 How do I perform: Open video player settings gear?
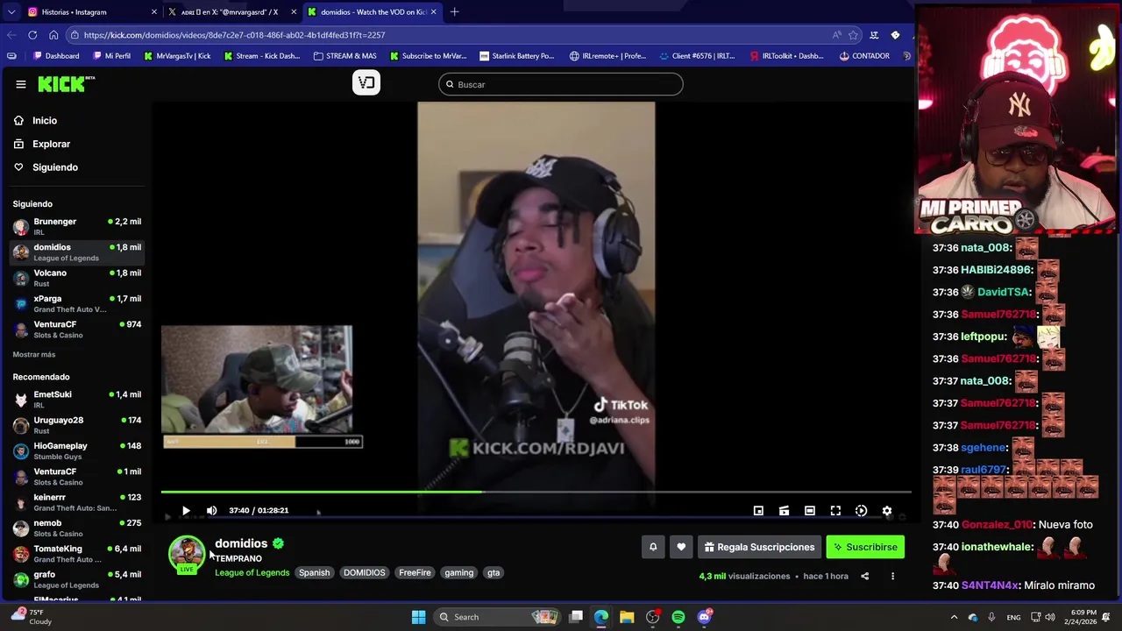coord(887,510)
